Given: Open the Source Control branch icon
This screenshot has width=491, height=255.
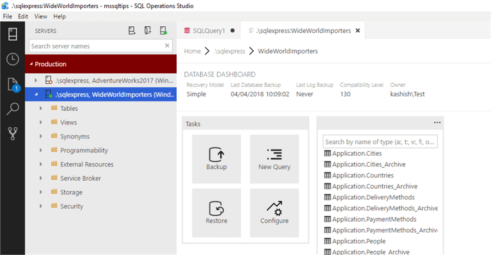Looking at the screenshot, I should 12,133.
